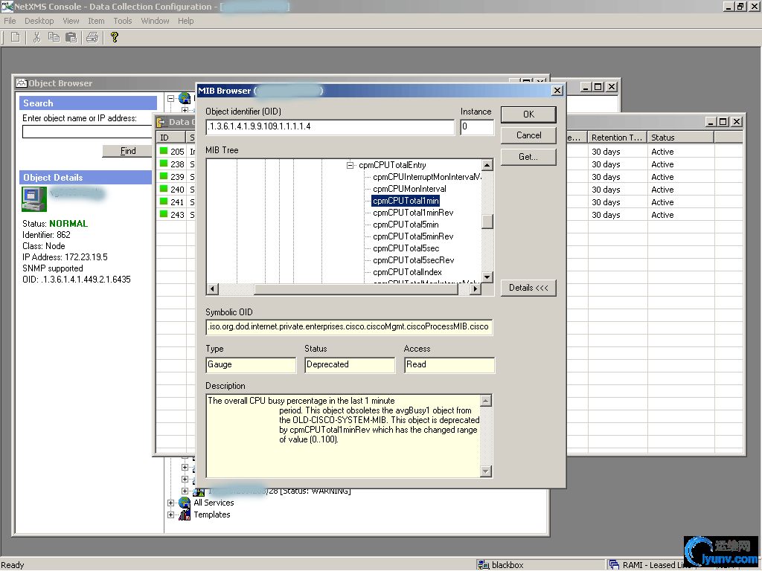Open the Item menu
The height and width of the screenshot is (571, 762).
[x=96, y=21]
